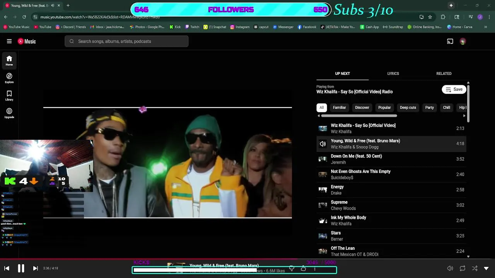495x278 pixels.
Task: Collapse the player page with down arrow
Action: (x=486, y=268)
